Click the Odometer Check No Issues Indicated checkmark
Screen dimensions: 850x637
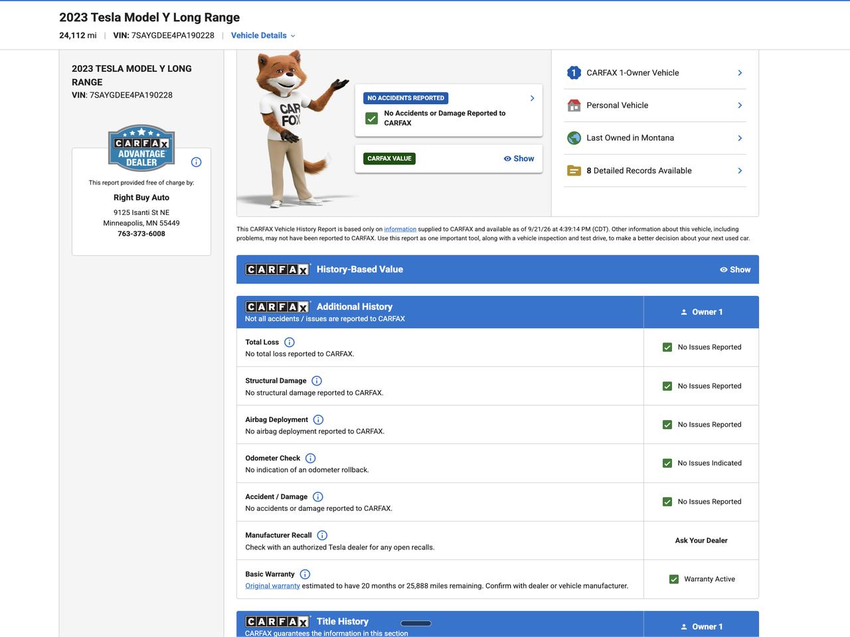(x=667, y=463)
